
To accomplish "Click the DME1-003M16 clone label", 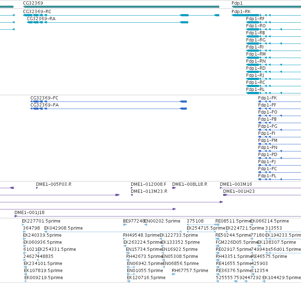I will tap(236, 184).
